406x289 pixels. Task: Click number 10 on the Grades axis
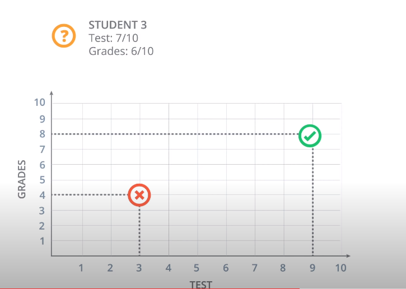(x=39, y=103)
